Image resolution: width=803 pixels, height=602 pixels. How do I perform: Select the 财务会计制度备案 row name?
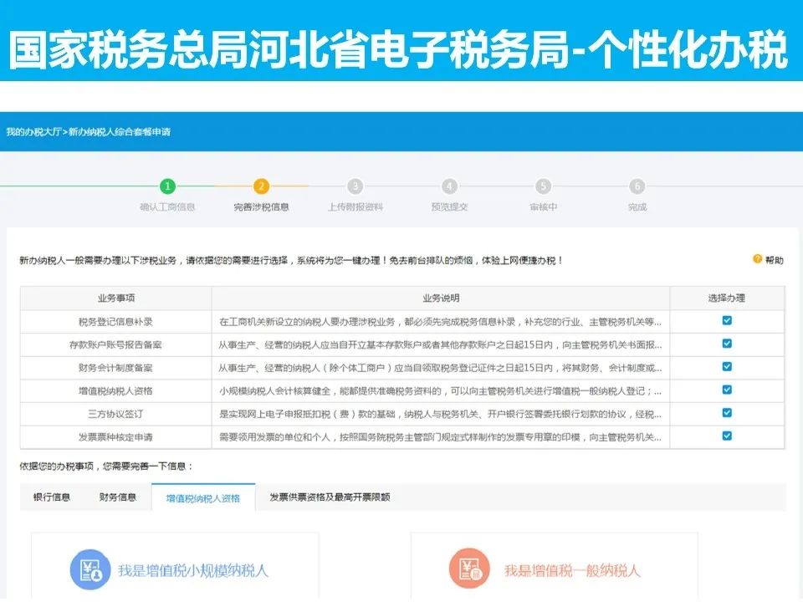click(115, 368)
